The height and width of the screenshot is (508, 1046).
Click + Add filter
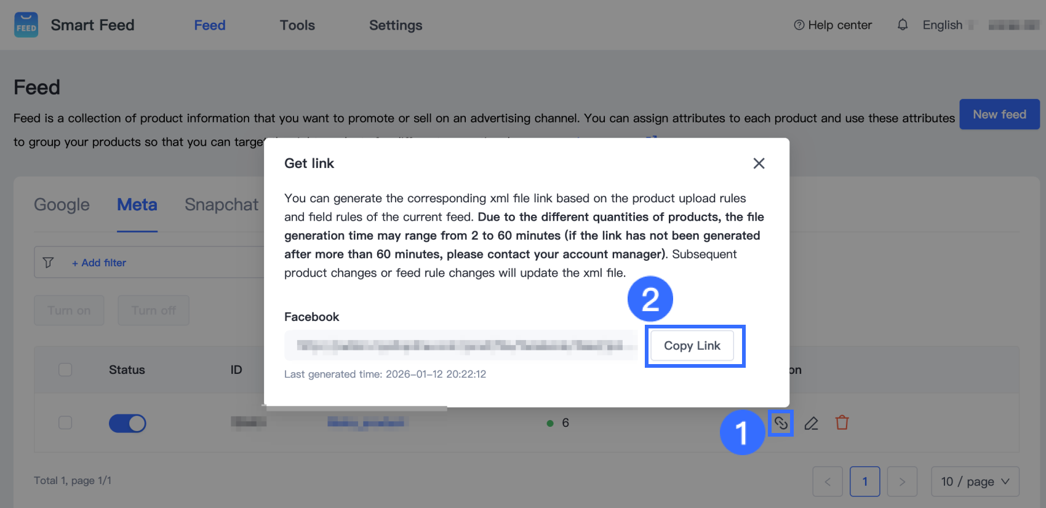click(x=99, y=263)
